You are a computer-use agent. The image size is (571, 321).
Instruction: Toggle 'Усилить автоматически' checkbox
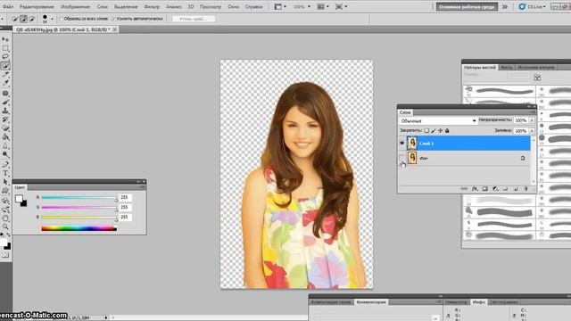pyautogui.click(x=113, y=19)
